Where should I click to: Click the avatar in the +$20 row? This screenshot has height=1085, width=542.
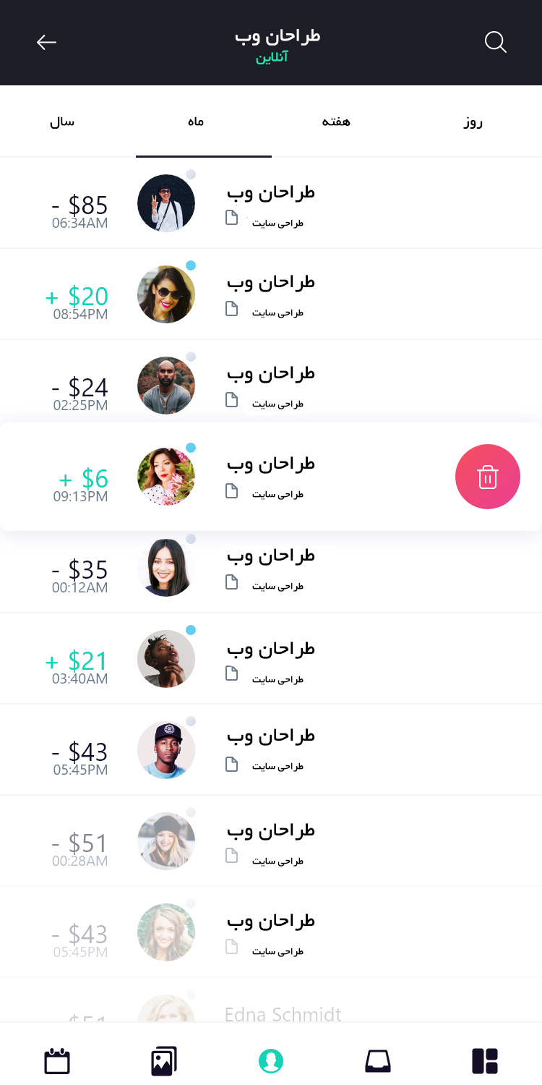point(166,294)
